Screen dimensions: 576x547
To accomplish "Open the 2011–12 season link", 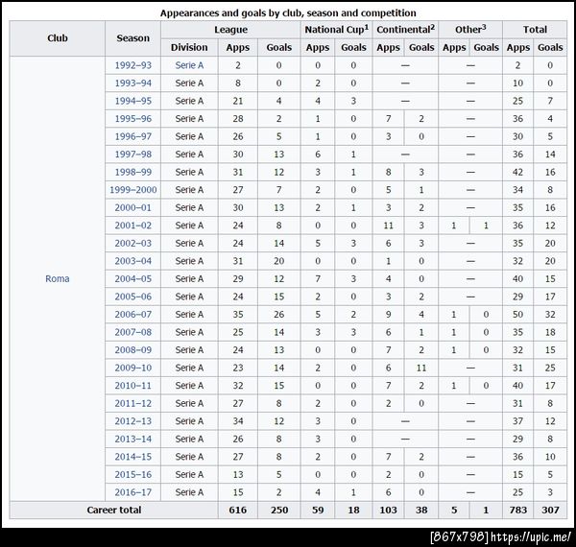I will pyautogui.click(x=133, y=403).
